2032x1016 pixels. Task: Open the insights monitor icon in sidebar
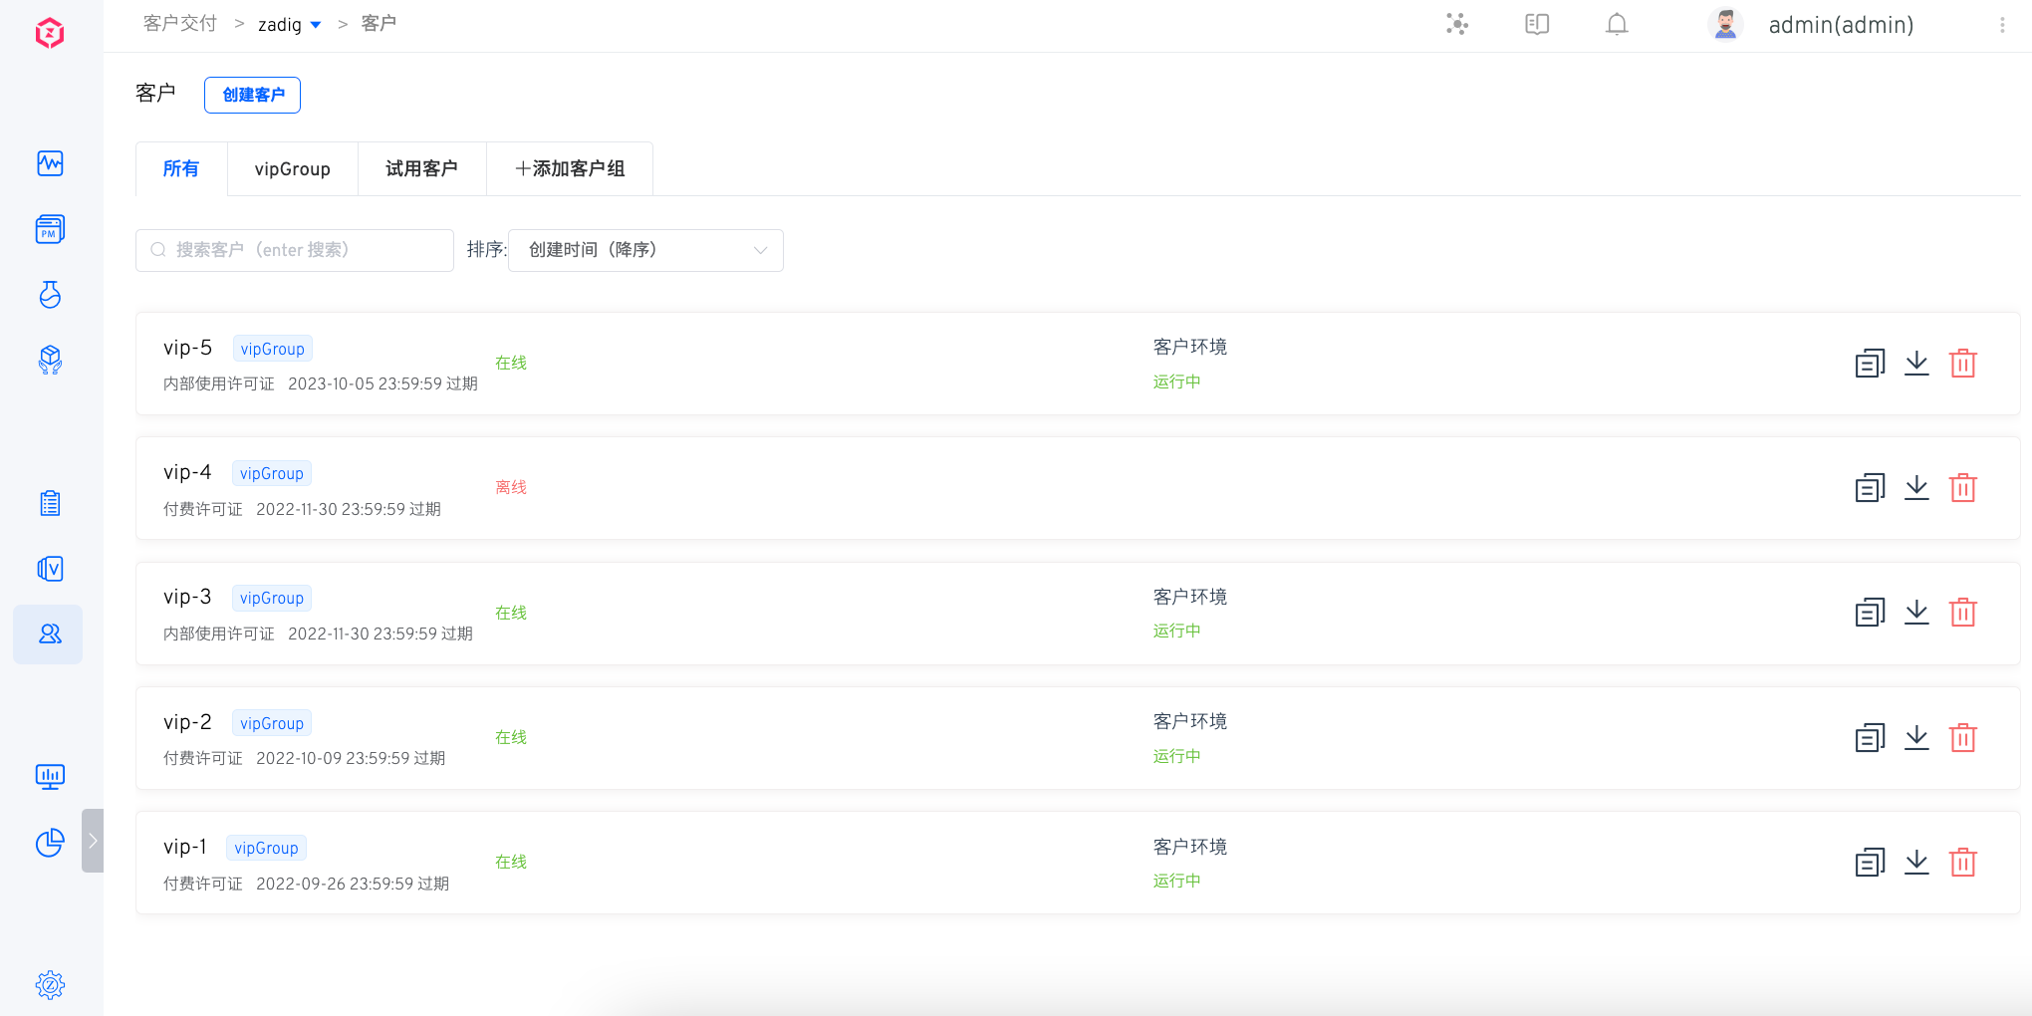[49, 777]
